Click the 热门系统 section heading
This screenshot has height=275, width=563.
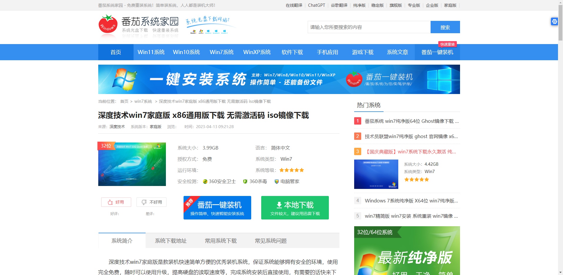pyautogui.click(x=369, y=105)
